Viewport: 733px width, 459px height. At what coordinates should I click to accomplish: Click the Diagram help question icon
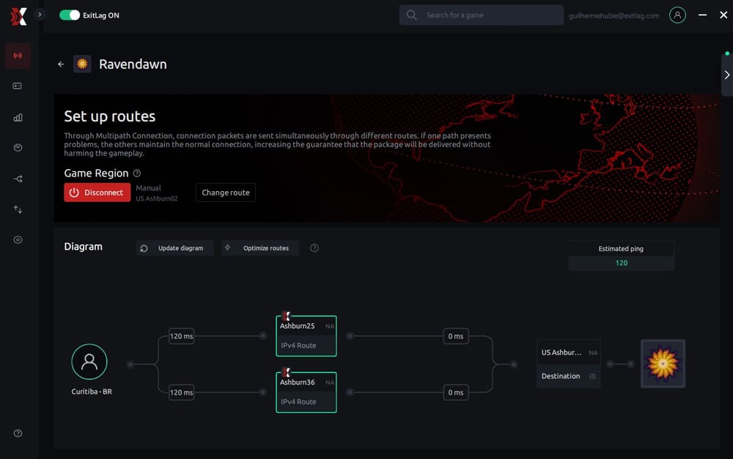coord(314,248)
